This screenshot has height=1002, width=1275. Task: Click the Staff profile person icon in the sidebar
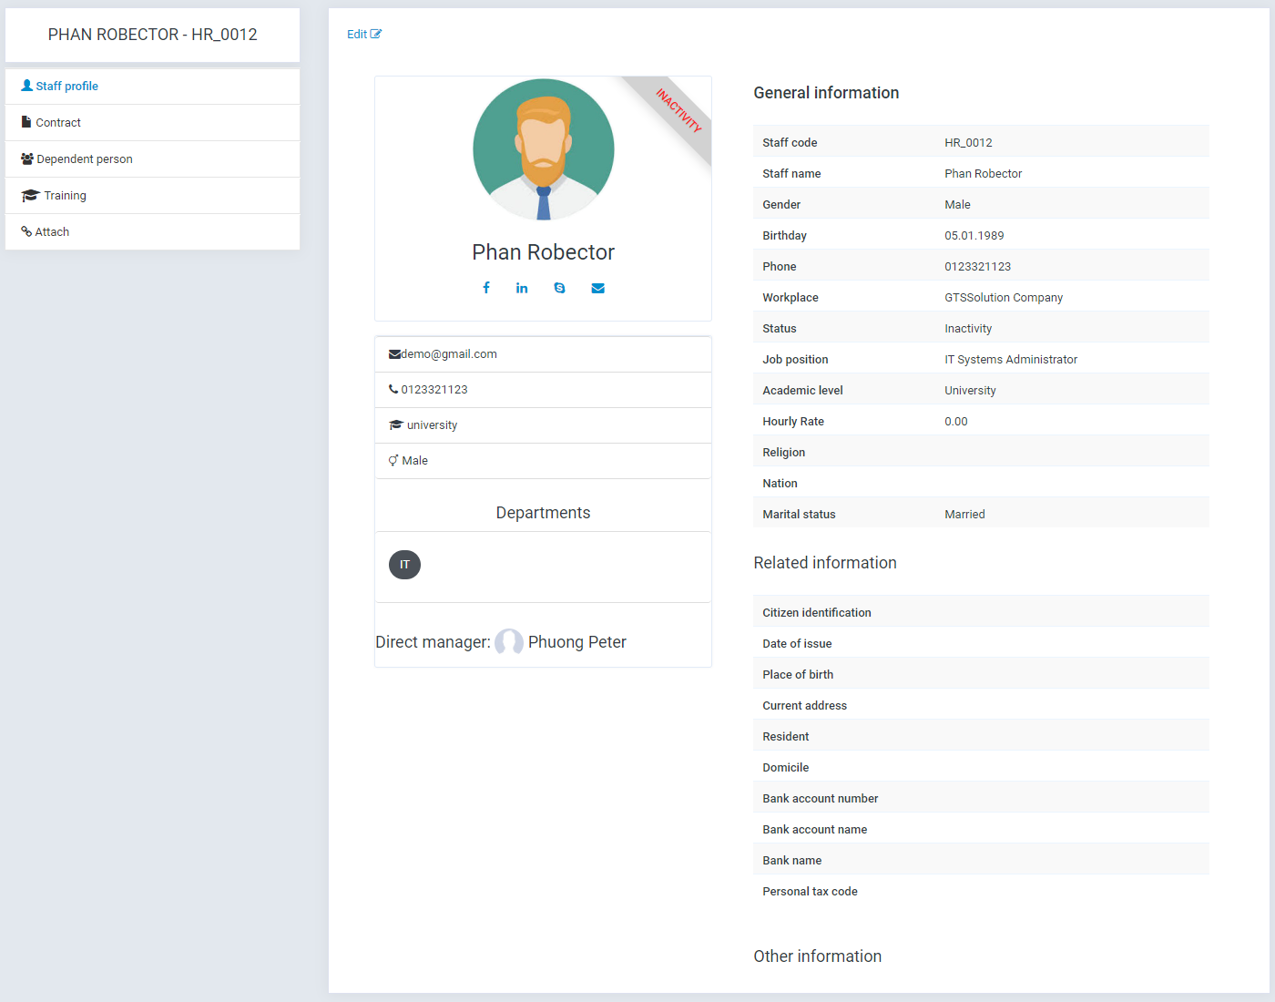point(26,86)
